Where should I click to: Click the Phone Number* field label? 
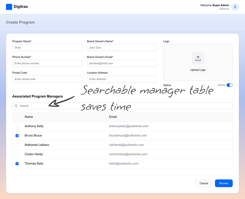tap(22, 57)
